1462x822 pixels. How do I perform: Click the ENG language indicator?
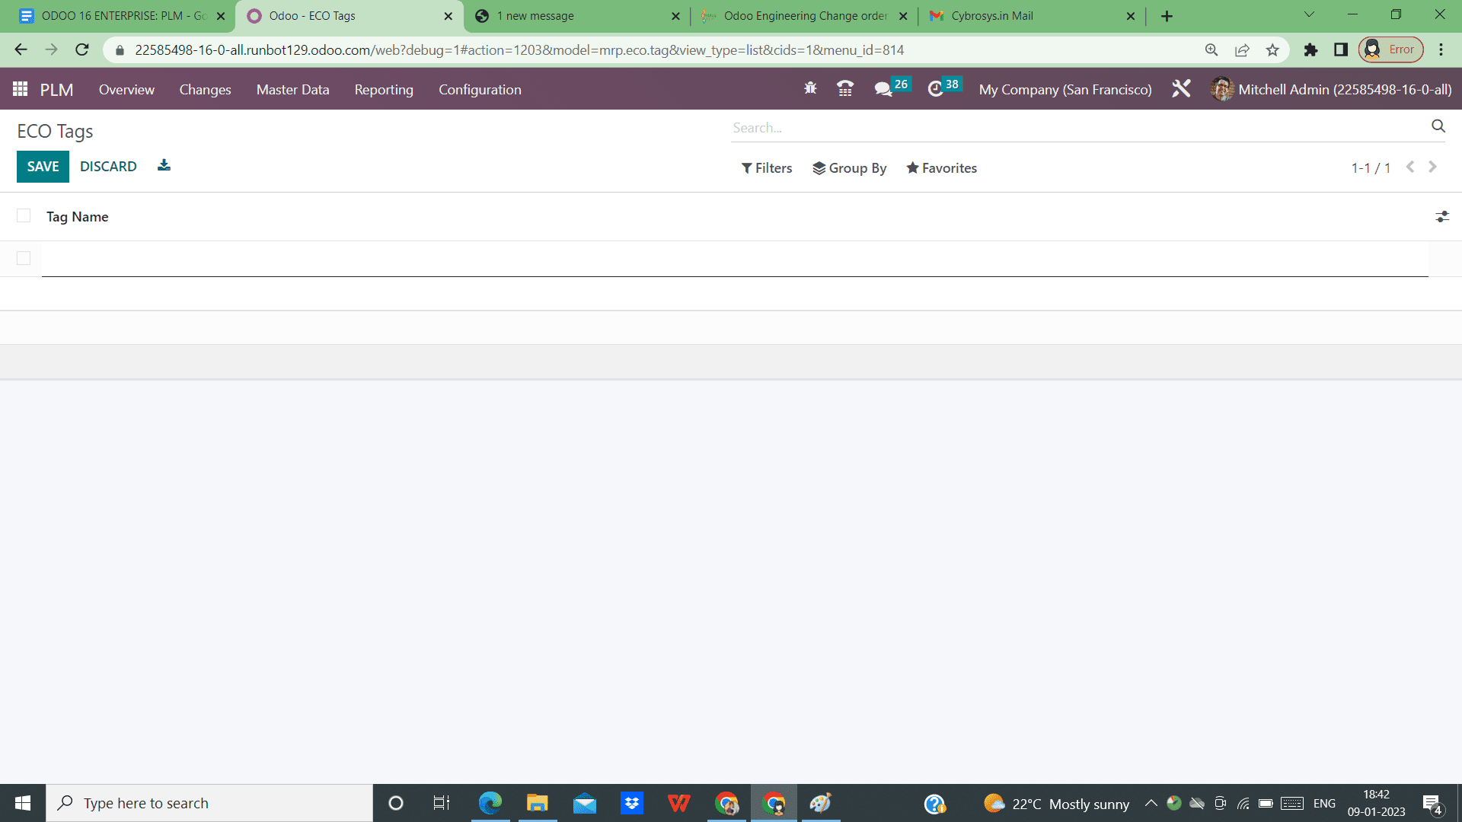1324,803
